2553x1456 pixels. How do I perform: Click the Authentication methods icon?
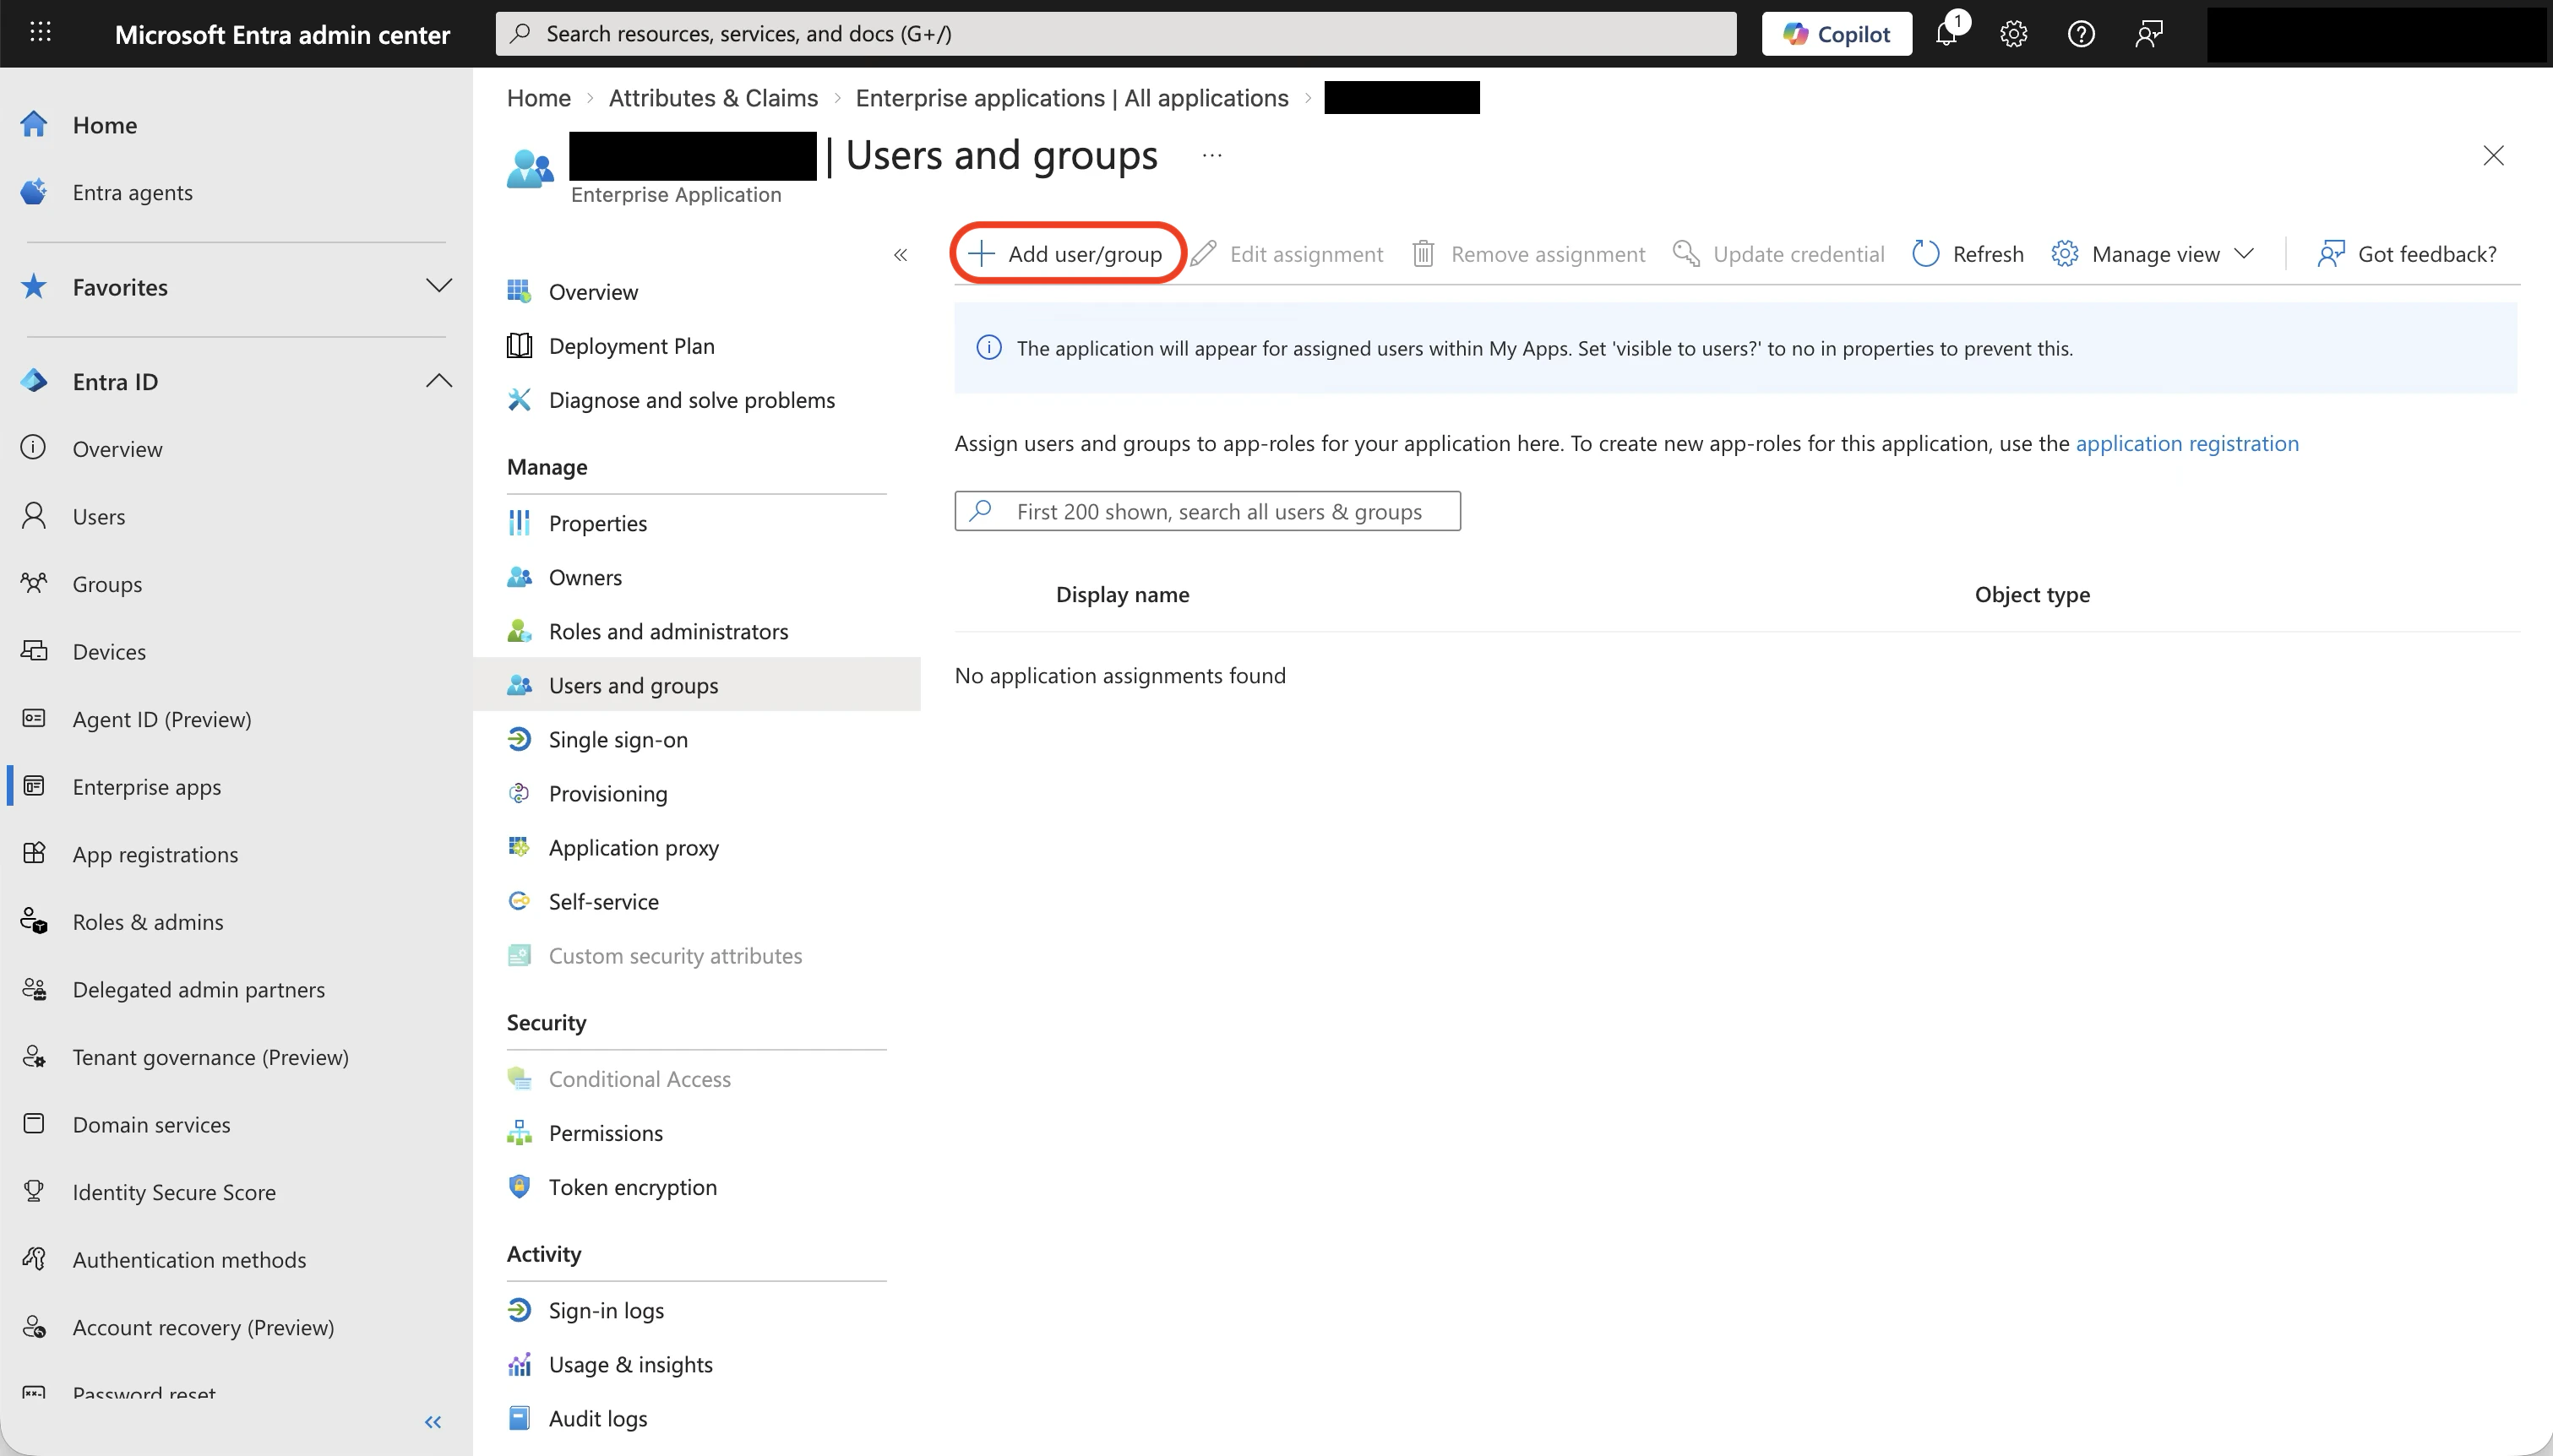tap(34, 1259)
